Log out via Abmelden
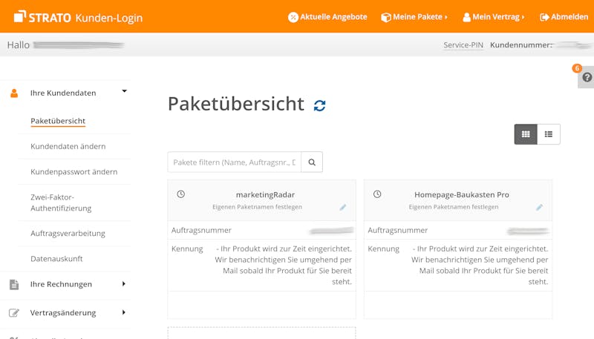The height and width of the screenshot is (339, 594). (564, 17)
